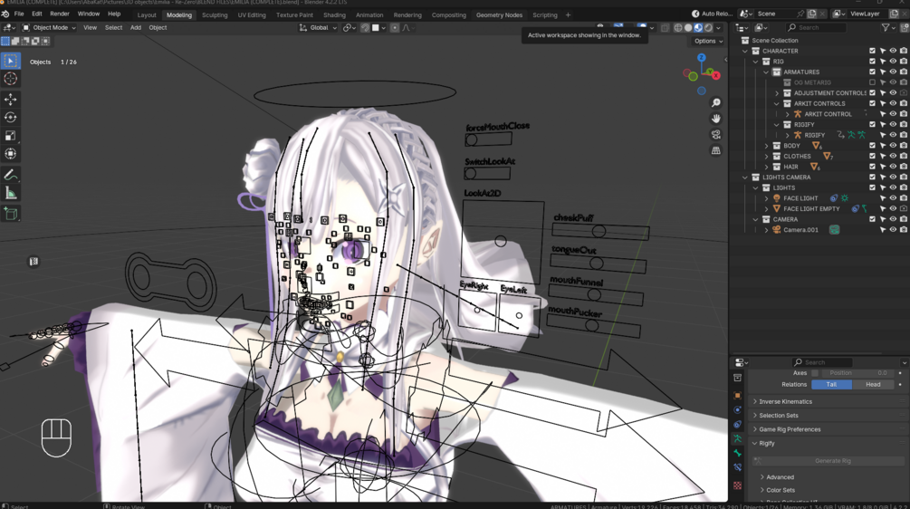Pick the Annotate pencil tool

[x=11, y=175]
